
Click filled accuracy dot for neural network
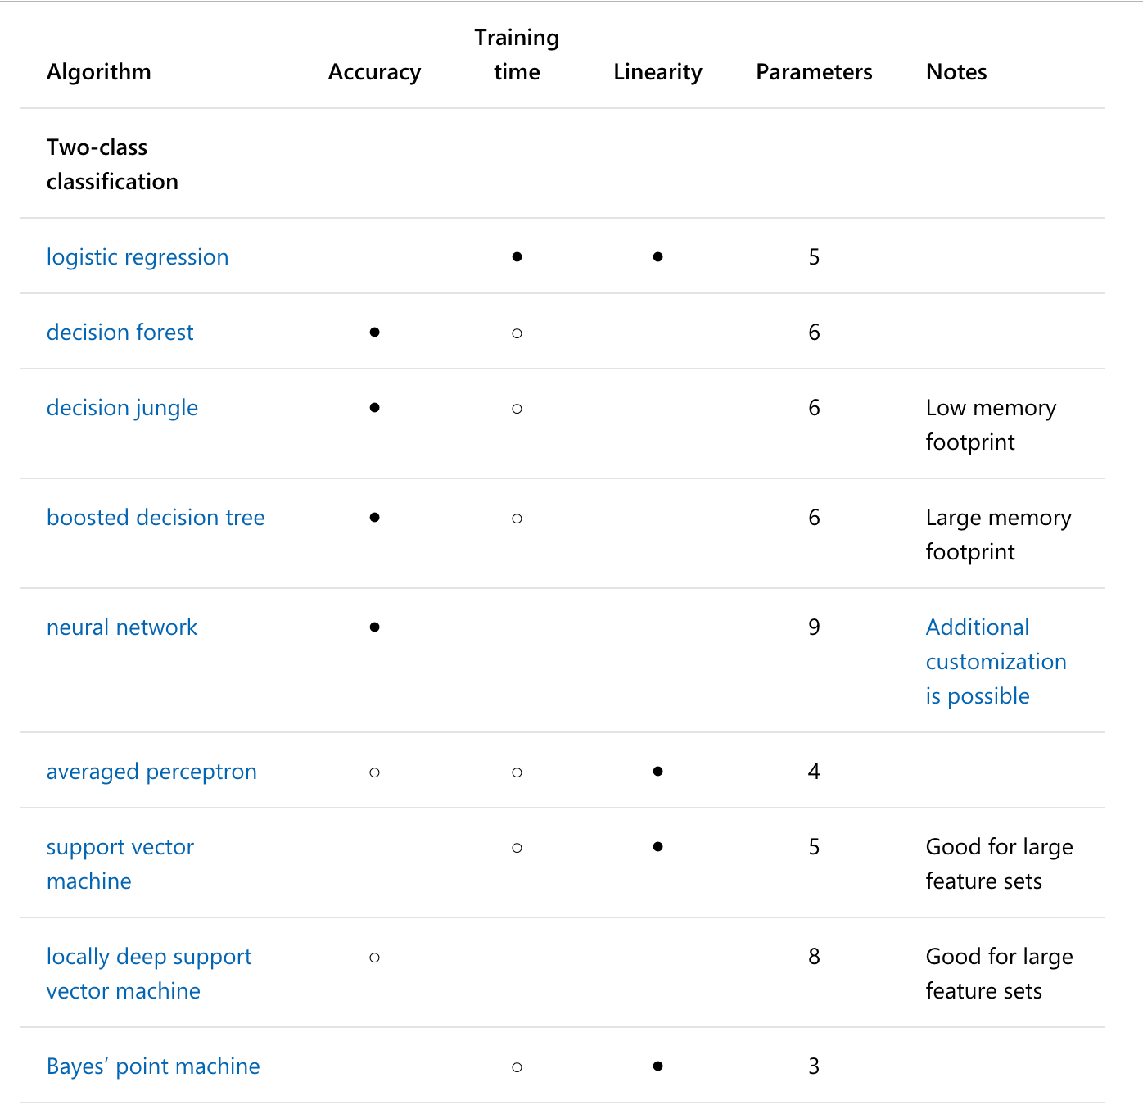[374, 627]
